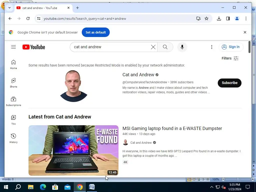Open Windows Start menu
The width and height of the screenshot is (256, 192).
pyautogui.click(x=6, y=187)
